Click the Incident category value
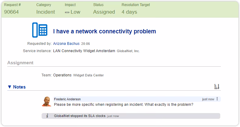This screenshot has width=240, height=127. [x=46, y=12]
